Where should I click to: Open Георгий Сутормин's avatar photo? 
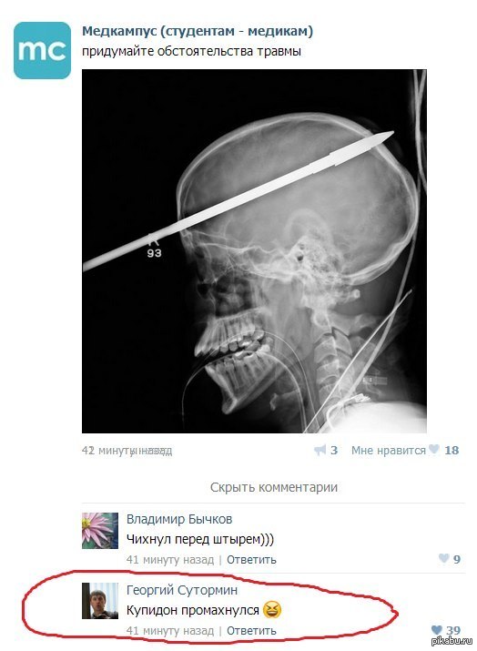click(x=99, y=601)
